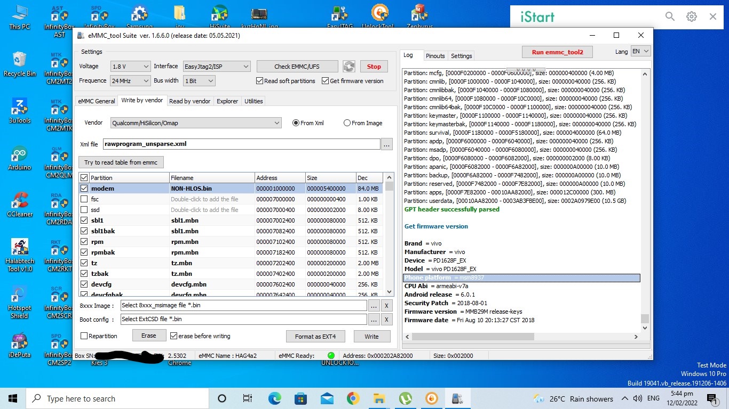This screenshot has width=729, height=409.
Task: Click the refresh icon beside Check EMMC/UFS
Action: [x=349, y=67]
